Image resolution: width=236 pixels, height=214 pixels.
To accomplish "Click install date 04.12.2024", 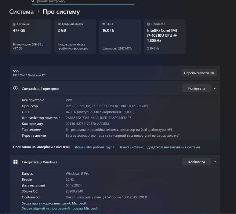I will [x=74, y=185].
